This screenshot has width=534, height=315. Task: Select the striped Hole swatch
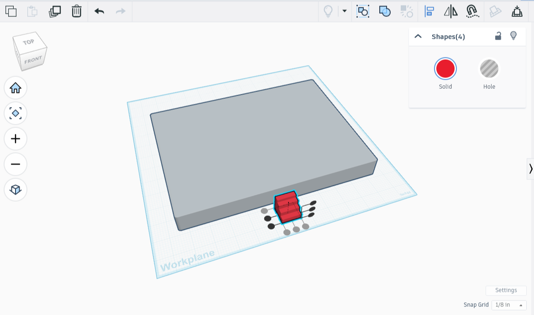pyautogui.click(x=489, y=69)
